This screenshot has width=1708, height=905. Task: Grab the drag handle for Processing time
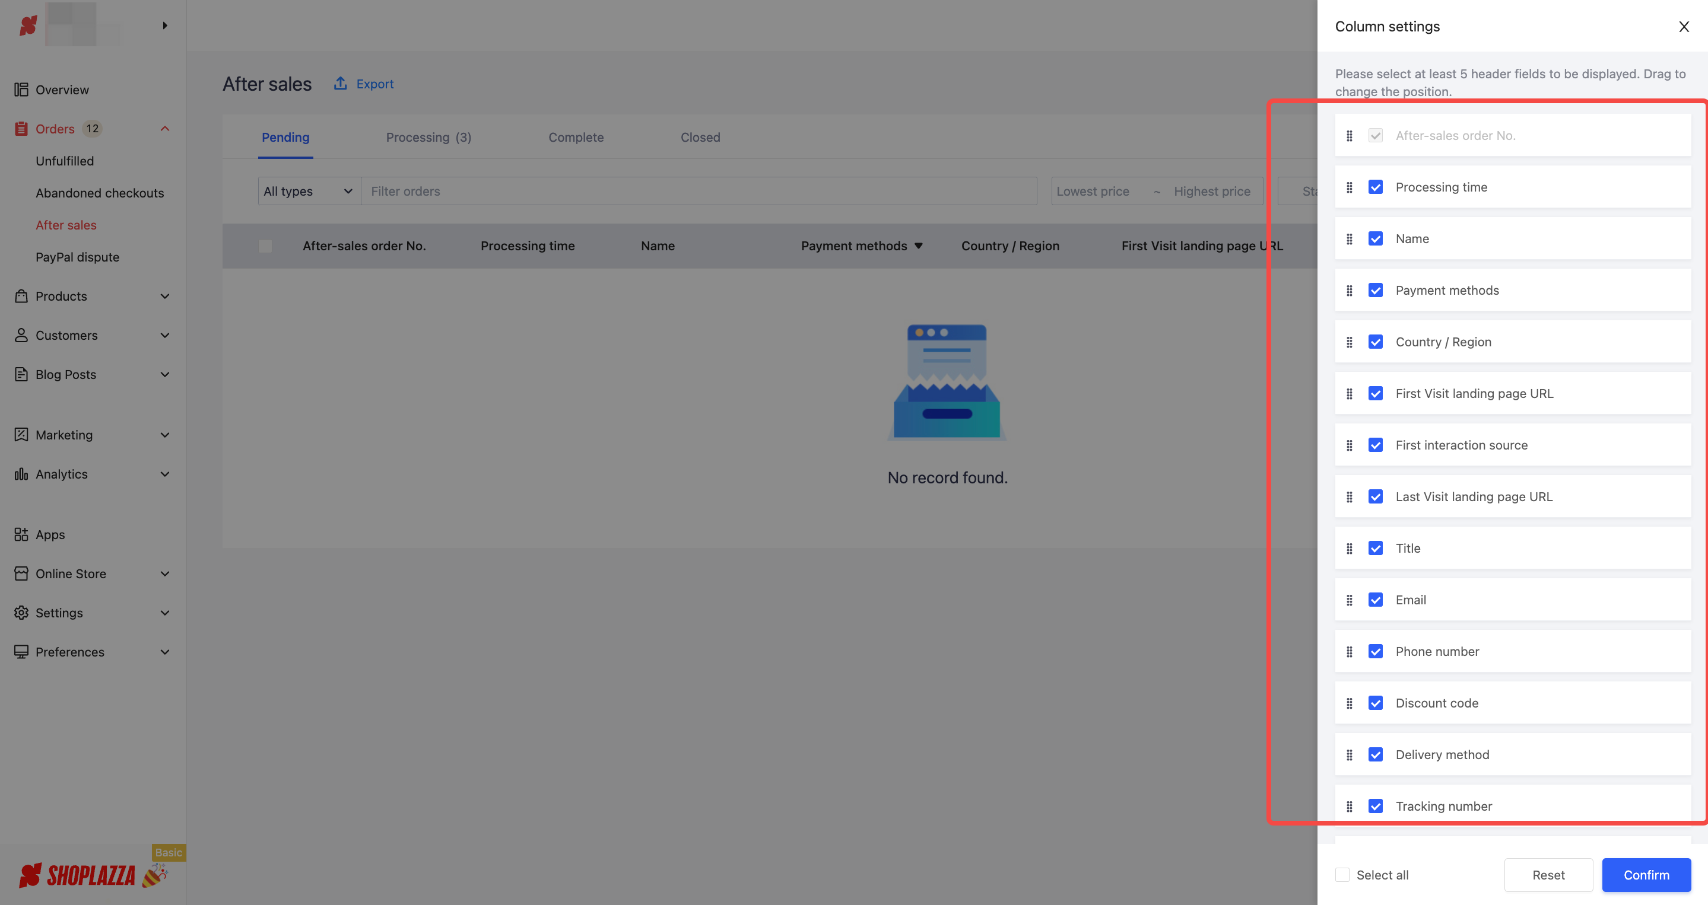pos(1350,187)
